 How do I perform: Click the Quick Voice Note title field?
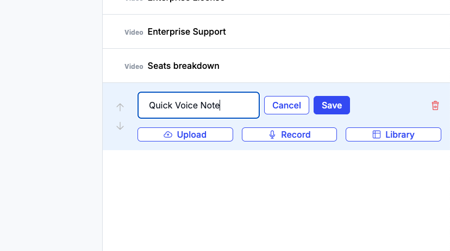tap(198, 105)
